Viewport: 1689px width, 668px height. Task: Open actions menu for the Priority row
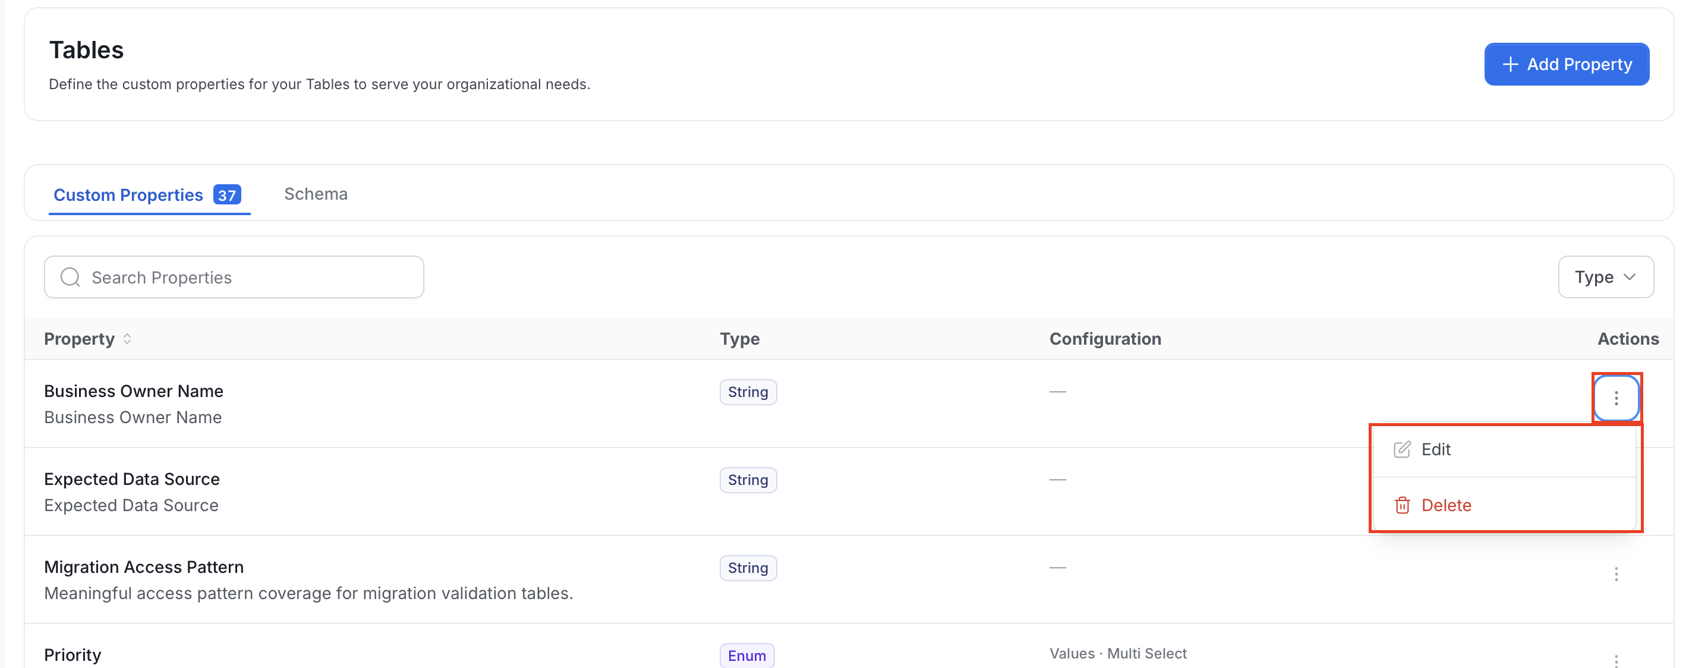click(1615, 660)
